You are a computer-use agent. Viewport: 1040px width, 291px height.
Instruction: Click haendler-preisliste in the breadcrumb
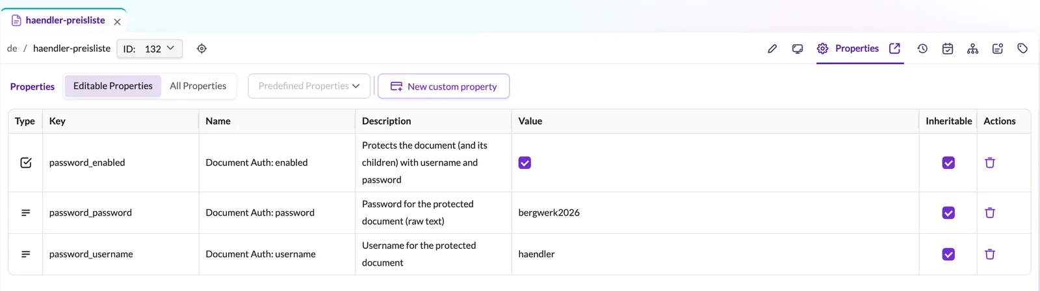pyautogui.click(x=71, y=49)
